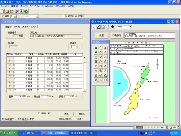This screenshot has height=136, width=181.
Task: Select the text 'A' tool in preview window
Action: [x=103, y=27]
